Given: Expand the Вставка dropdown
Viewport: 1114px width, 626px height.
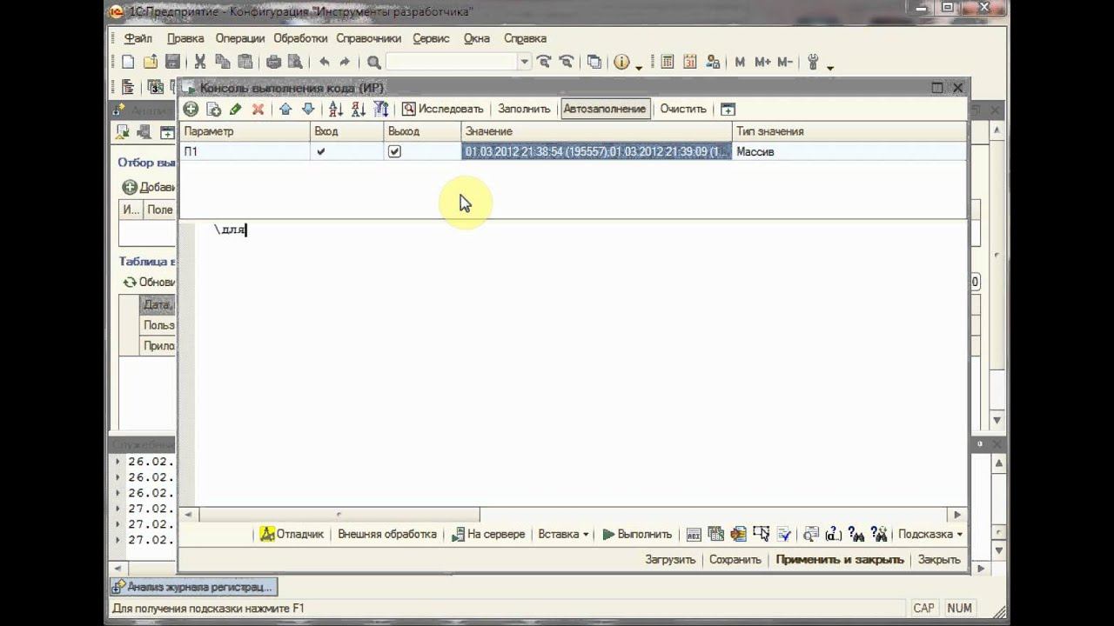Looking at the screenshot, I should coord(563,534).
